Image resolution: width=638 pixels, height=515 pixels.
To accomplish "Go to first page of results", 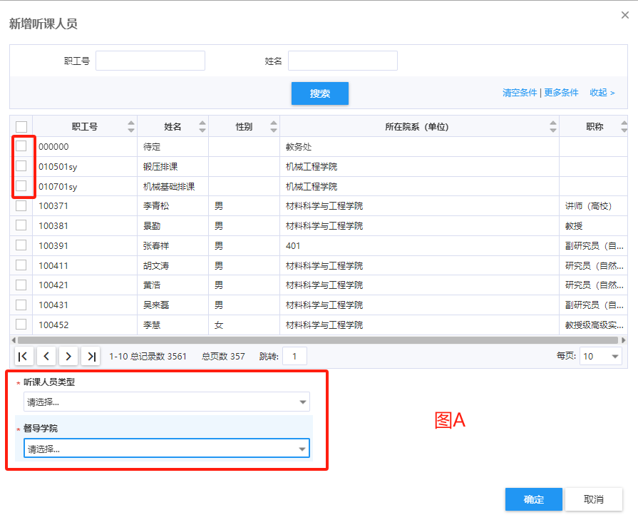I will click(x=24, y=356).
